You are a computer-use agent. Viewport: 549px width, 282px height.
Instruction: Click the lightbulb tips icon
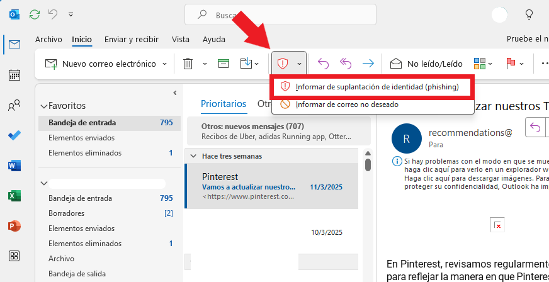[529, 14]
